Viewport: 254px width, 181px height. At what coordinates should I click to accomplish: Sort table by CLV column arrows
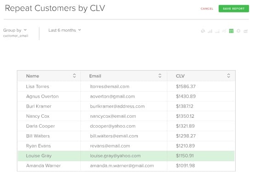click(229, 76)
